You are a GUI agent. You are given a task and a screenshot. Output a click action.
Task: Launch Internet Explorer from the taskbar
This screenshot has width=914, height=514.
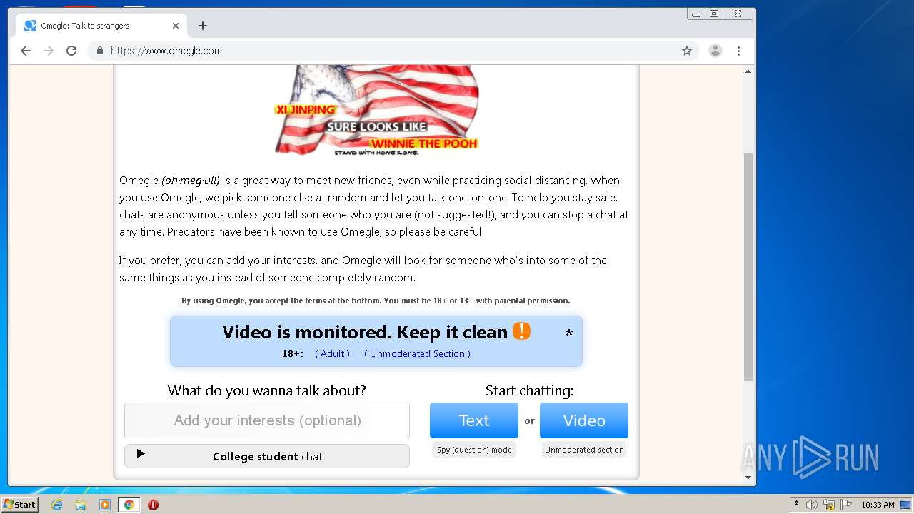coord(56,505)
